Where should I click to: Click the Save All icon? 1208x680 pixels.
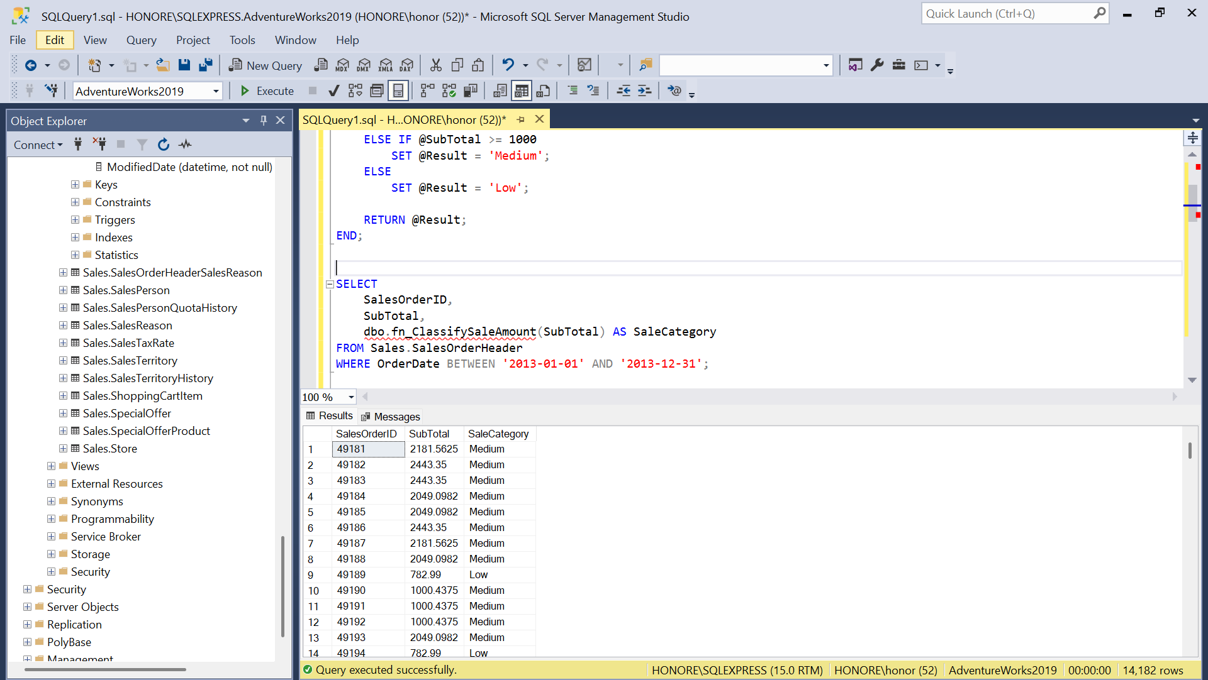pyautogui.click(x=206, y=65)
